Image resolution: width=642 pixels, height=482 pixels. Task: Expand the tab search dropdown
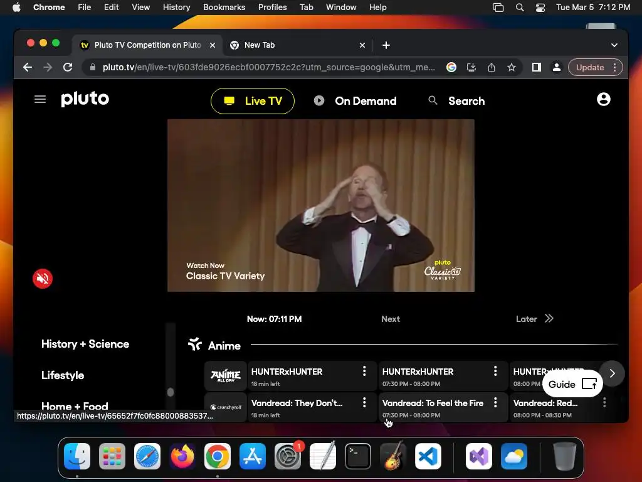(x=614, y=45)
